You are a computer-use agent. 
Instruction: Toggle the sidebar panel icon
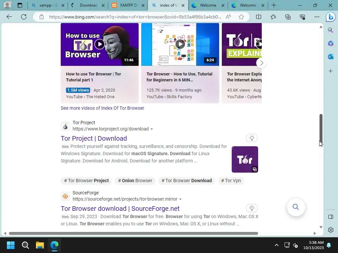coord(330,217)
